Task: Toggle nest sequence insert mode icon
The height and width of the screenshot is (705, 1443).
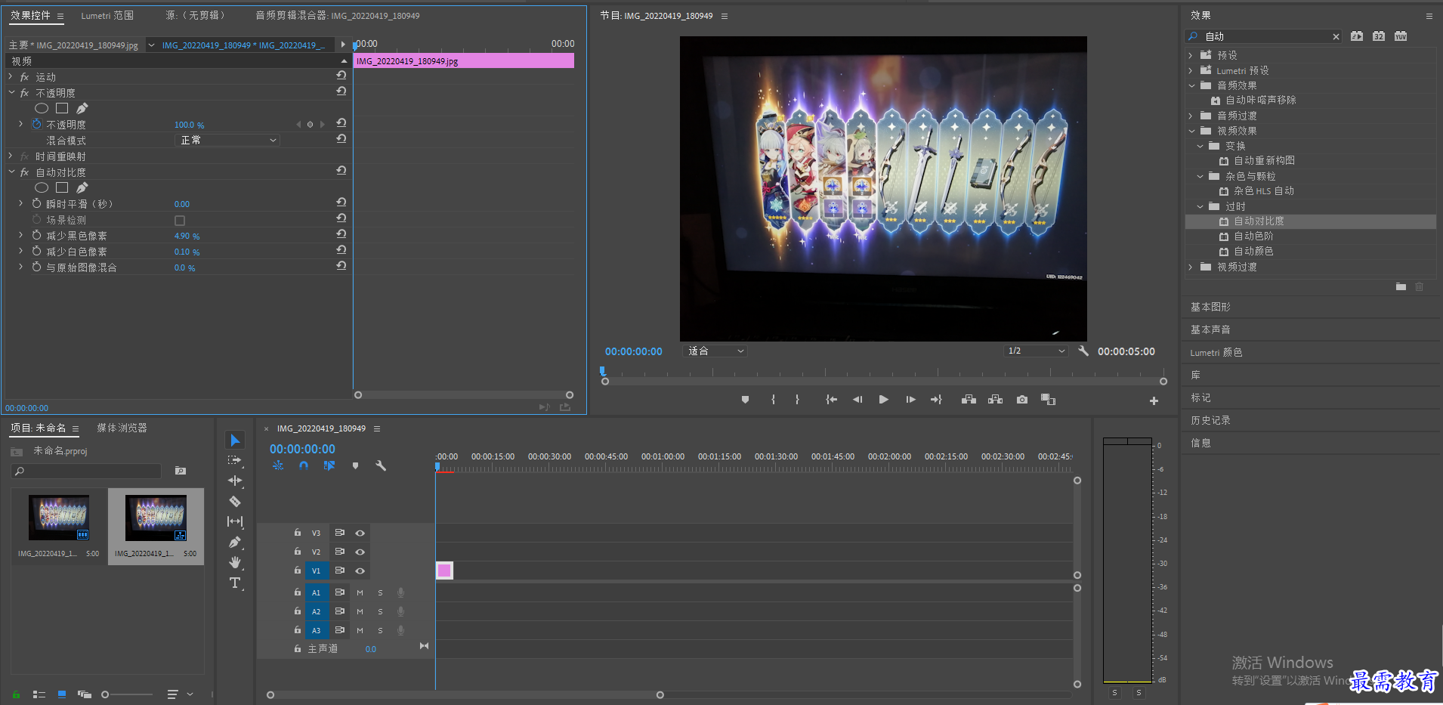Action: click(x=278, y=466)
